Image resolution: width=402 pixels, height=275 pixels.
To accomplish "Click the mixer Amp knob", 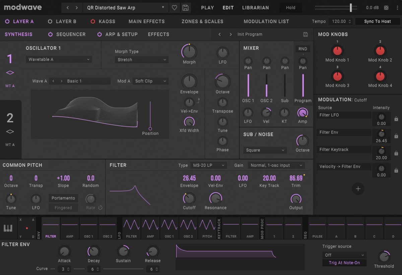I will 303,113.
